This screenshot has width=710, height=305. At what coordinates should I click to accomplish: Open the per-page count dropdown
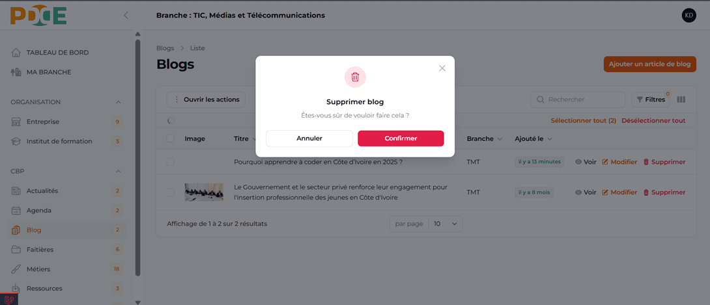446,224
